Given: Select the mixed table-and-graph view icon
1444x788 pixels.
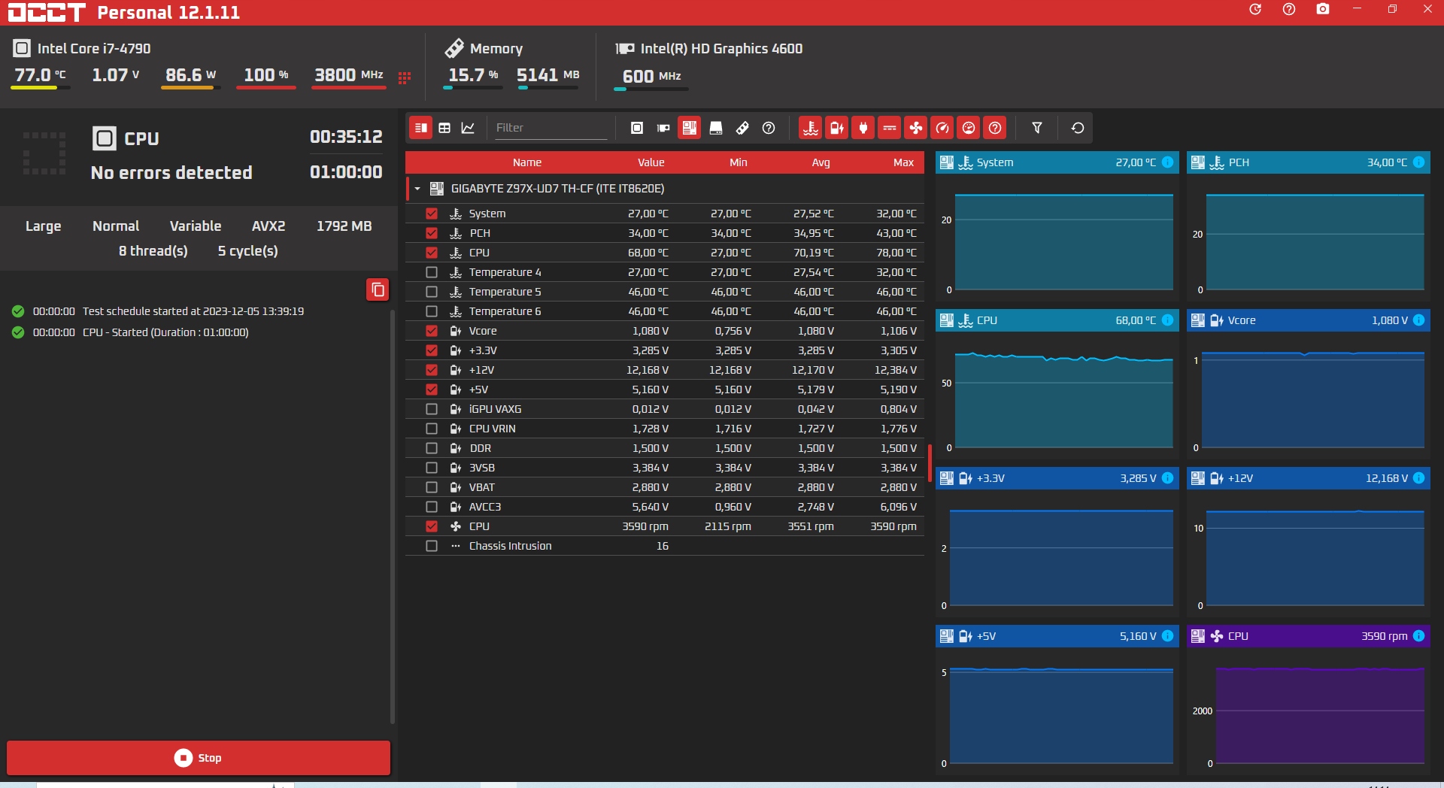Looking at the screenshot, I should click(421, 128).
